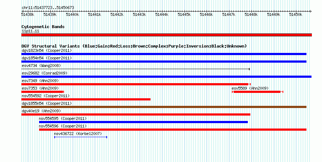Image resolution: width=322 pixels, height=162 pixels.
Task: Click the 51447k ruler tick label
Action: tap(229, 14)
